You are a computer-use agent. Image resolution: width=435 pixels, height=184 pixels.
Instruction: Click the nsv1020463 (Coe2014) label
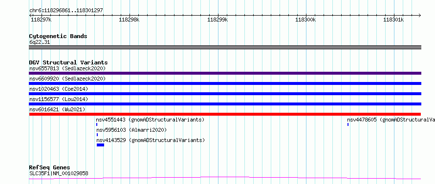(x=58, y=89)
